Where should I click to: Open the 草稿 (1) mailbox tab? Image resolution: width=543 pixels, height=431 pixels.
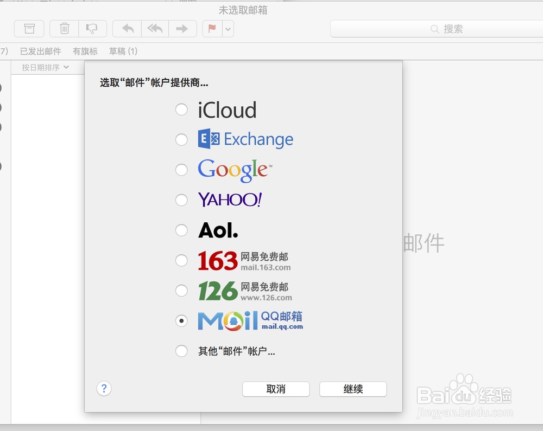point(123,52)
